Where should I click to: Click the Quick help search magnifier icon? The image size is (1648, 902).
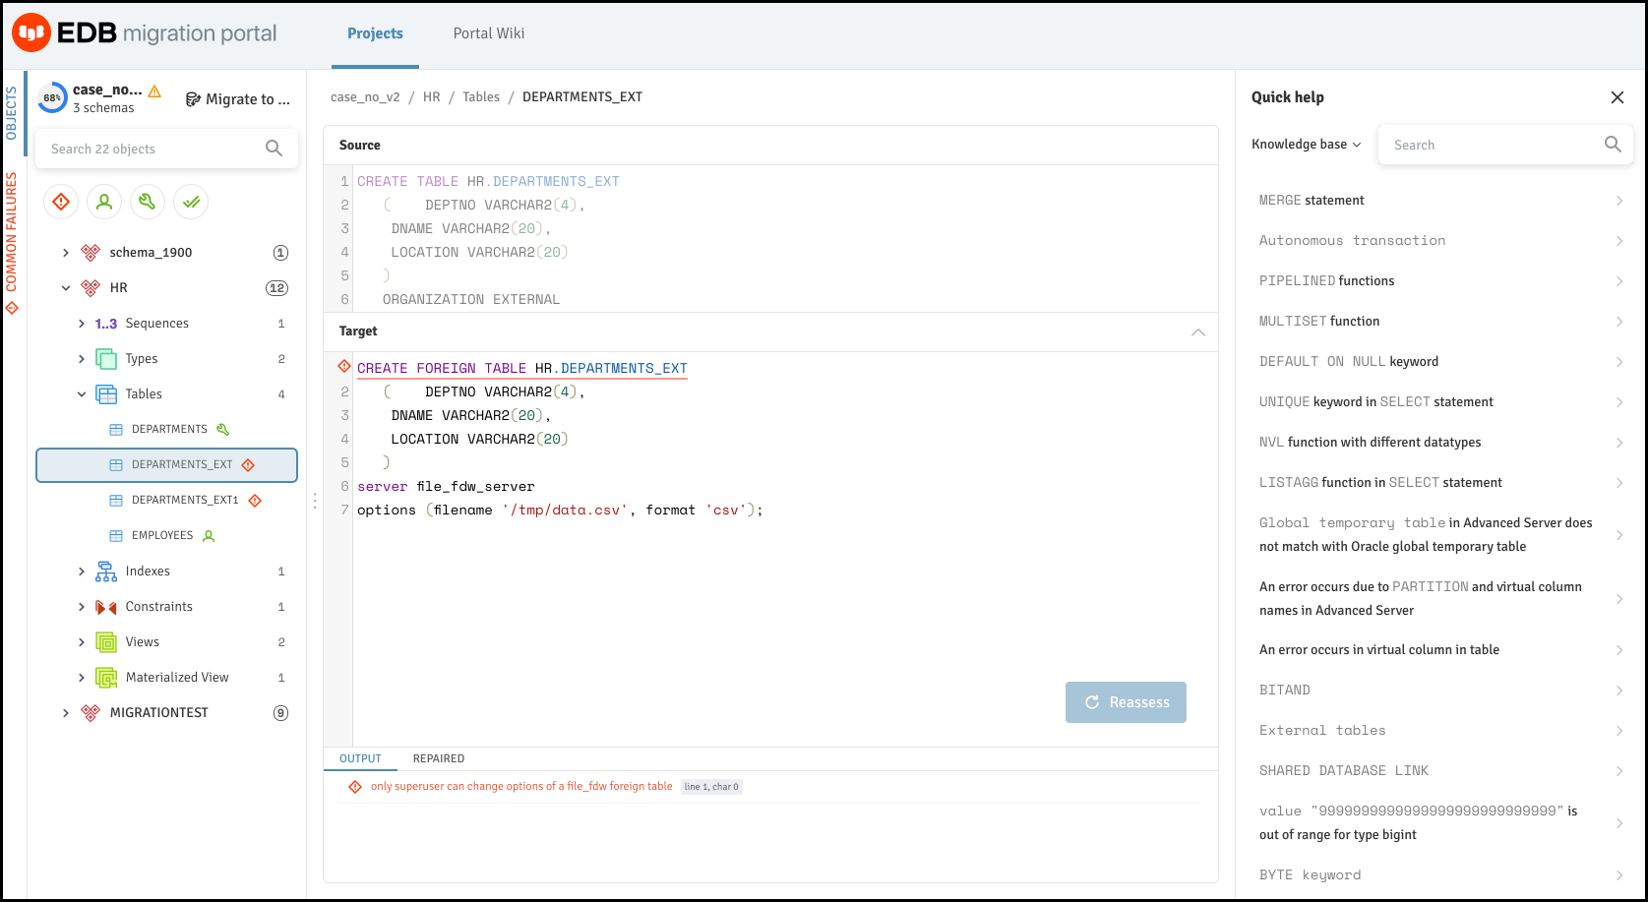(1613, 145)
